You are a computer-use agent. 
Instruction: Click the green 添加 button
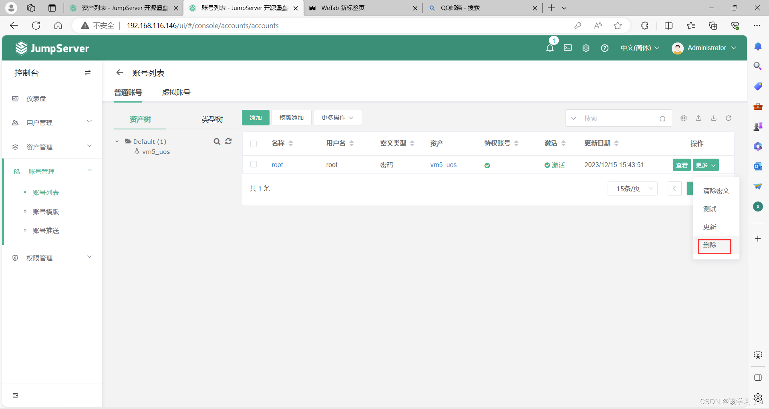pyautogui.click(x=256, y=118)
